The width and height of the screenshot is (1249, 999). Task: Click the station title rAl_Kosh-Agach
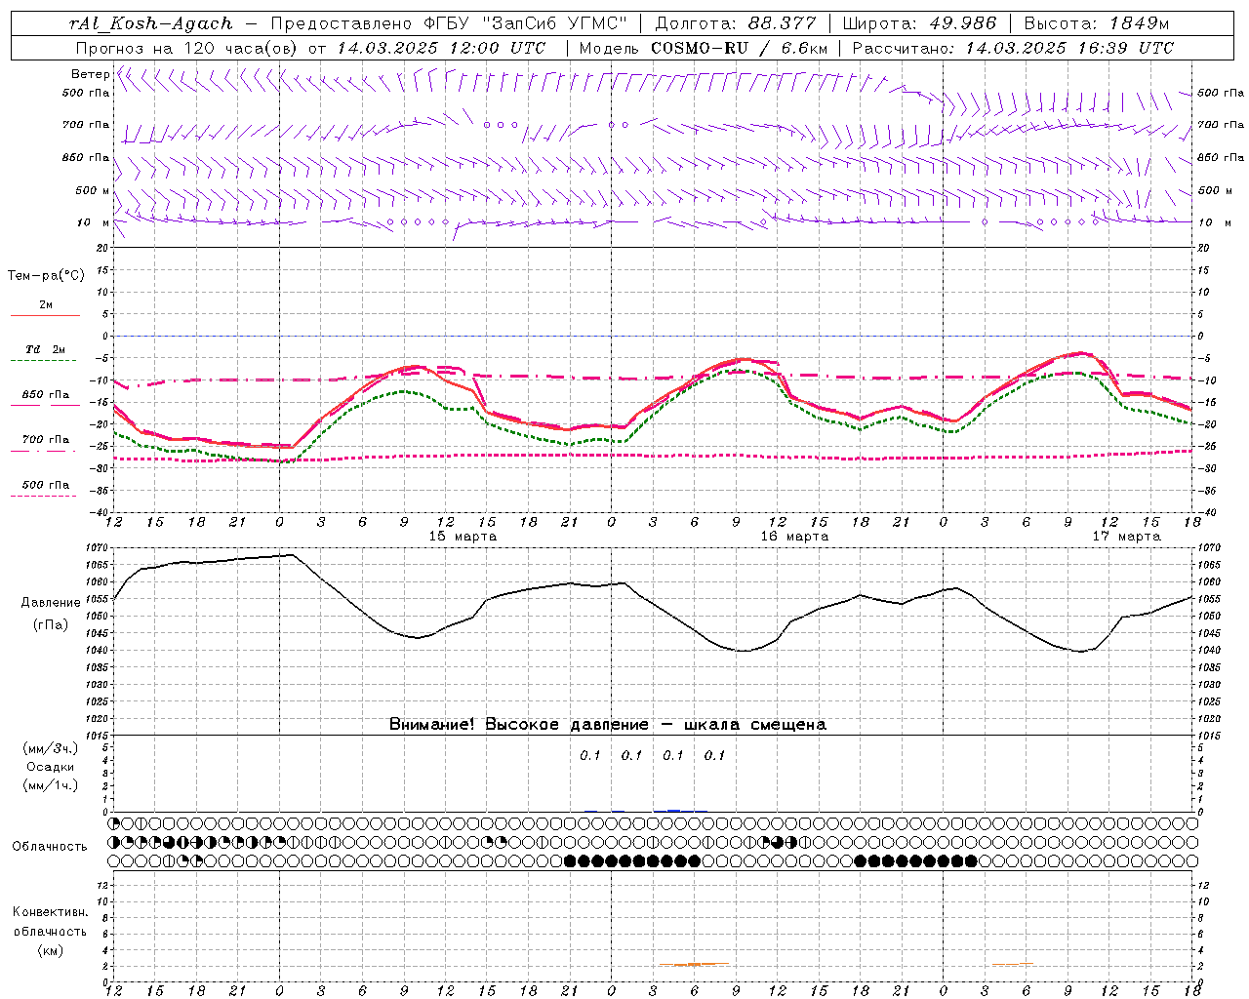[x=151, y=24]
